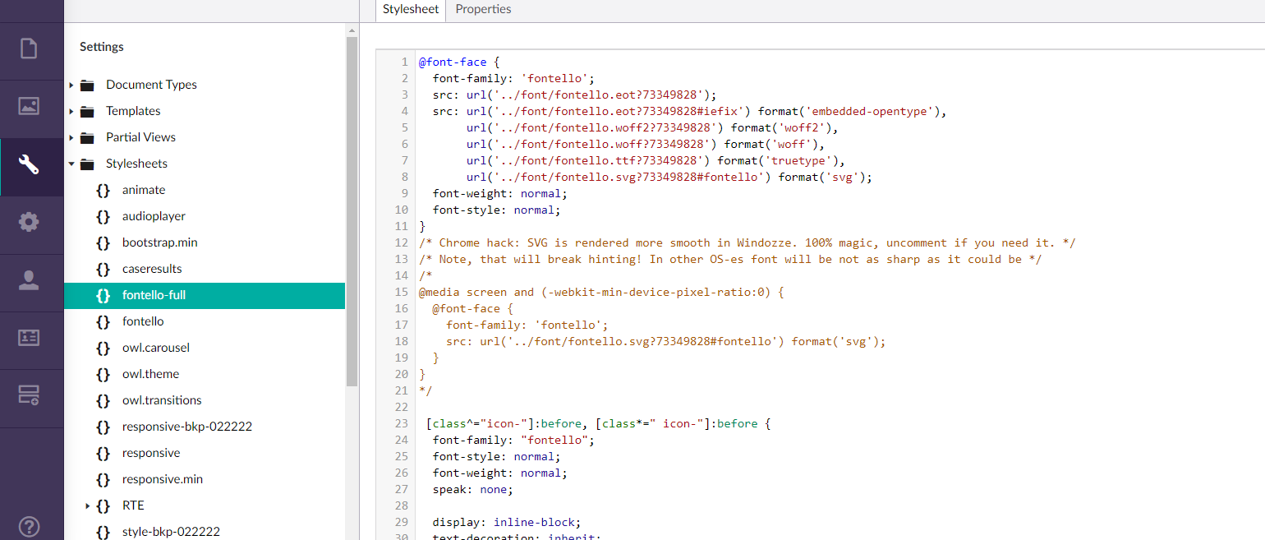Viewport: 1265px width, 540px height.
Task: Click the Stylesheets folder icon
Action: pos(87,164)
